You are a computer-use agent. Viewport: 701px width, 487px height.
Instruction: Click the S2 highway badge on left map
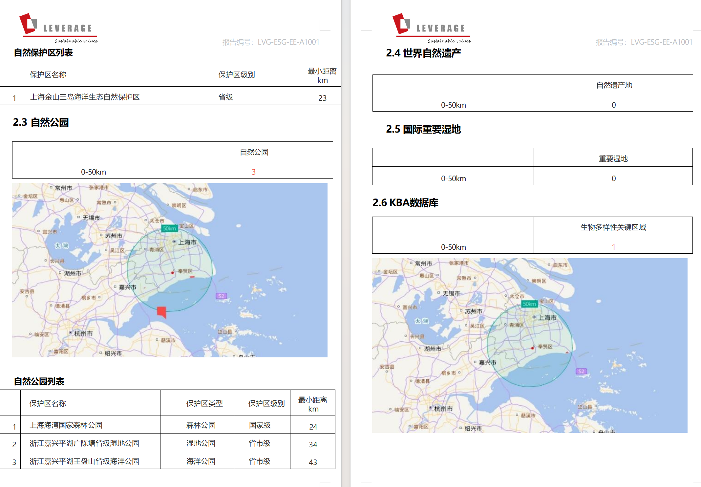tap(221, 296)
